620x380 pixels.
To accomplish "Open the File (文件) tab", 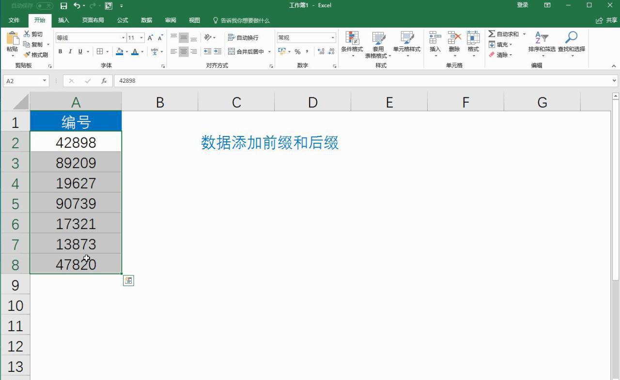I will 14,20.
